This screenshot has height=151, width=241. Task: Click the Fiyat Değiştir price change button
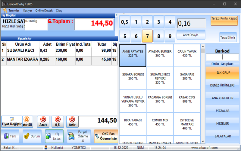point(11,121)
